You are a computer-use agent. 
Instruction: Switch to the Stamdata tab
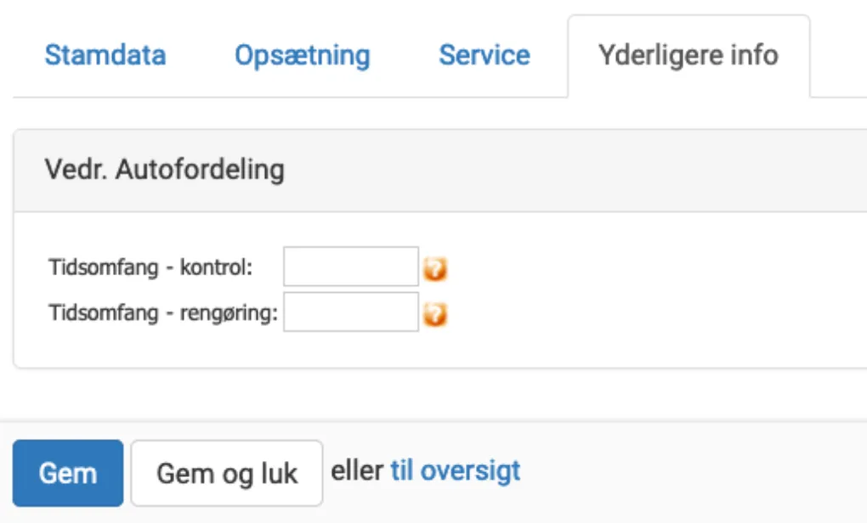pos(105,55)
